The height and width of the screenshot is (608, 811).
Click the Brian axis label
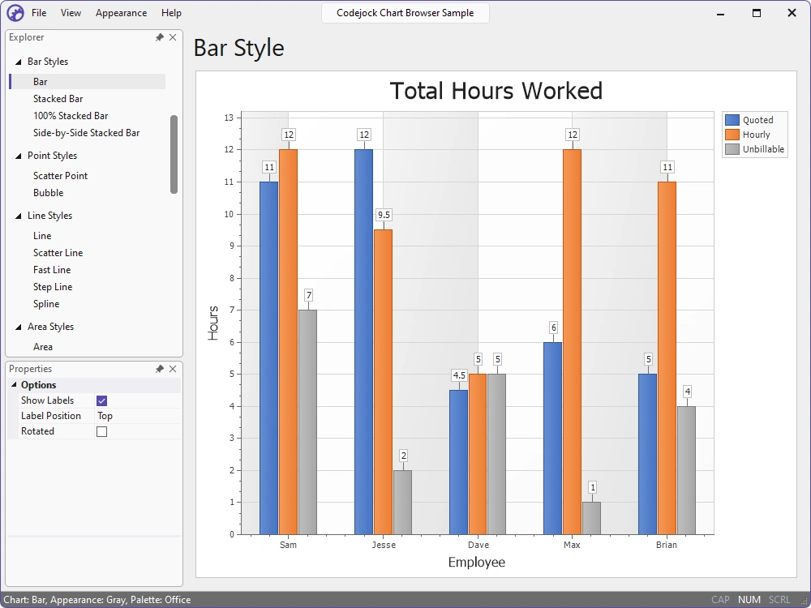point(666,545)
